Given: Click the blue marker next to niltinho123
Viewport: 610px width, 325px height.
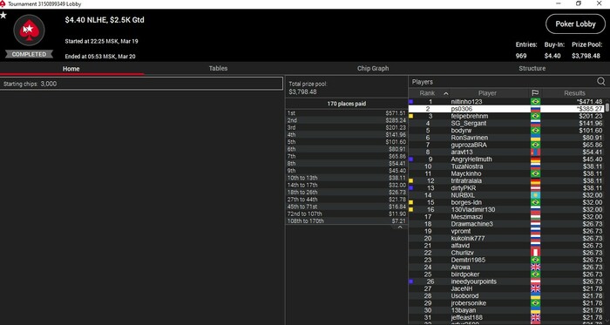Looking at the screenshot, I should point(410,102).
